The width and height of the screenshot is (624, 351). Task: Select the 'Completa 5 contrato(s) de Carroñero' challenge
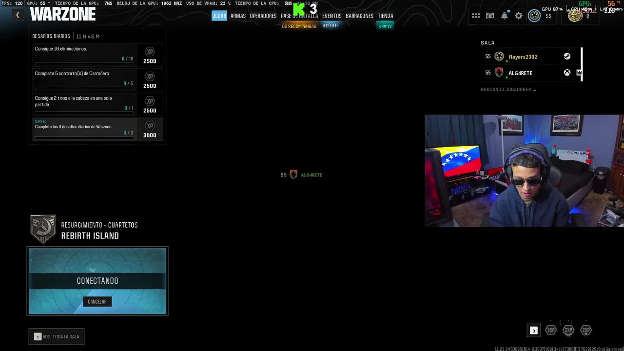[x=97, y=80]
